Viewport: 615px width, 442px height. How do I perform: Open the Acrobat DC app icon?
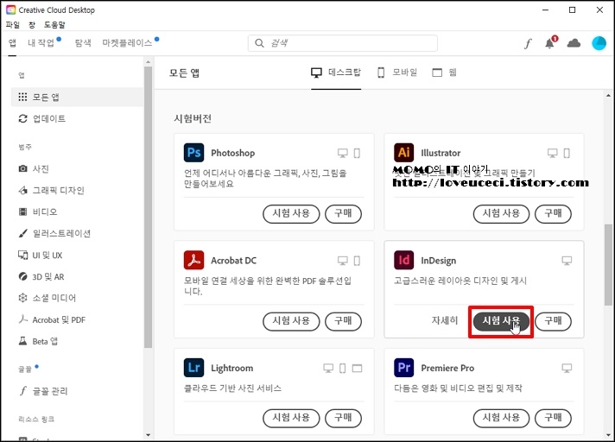pos(193,260)
